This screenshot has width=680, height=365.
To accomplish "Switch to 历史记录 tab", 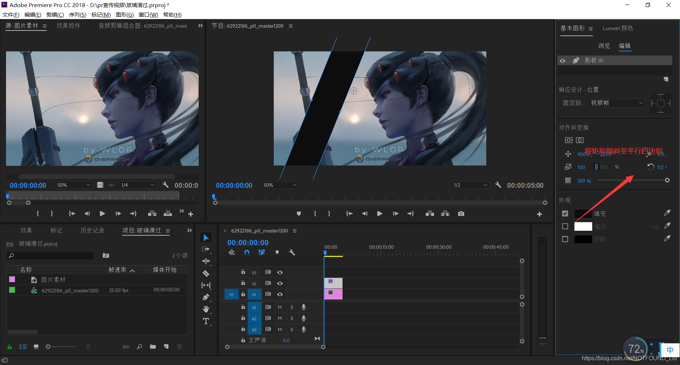I will (x=92, y=230).
